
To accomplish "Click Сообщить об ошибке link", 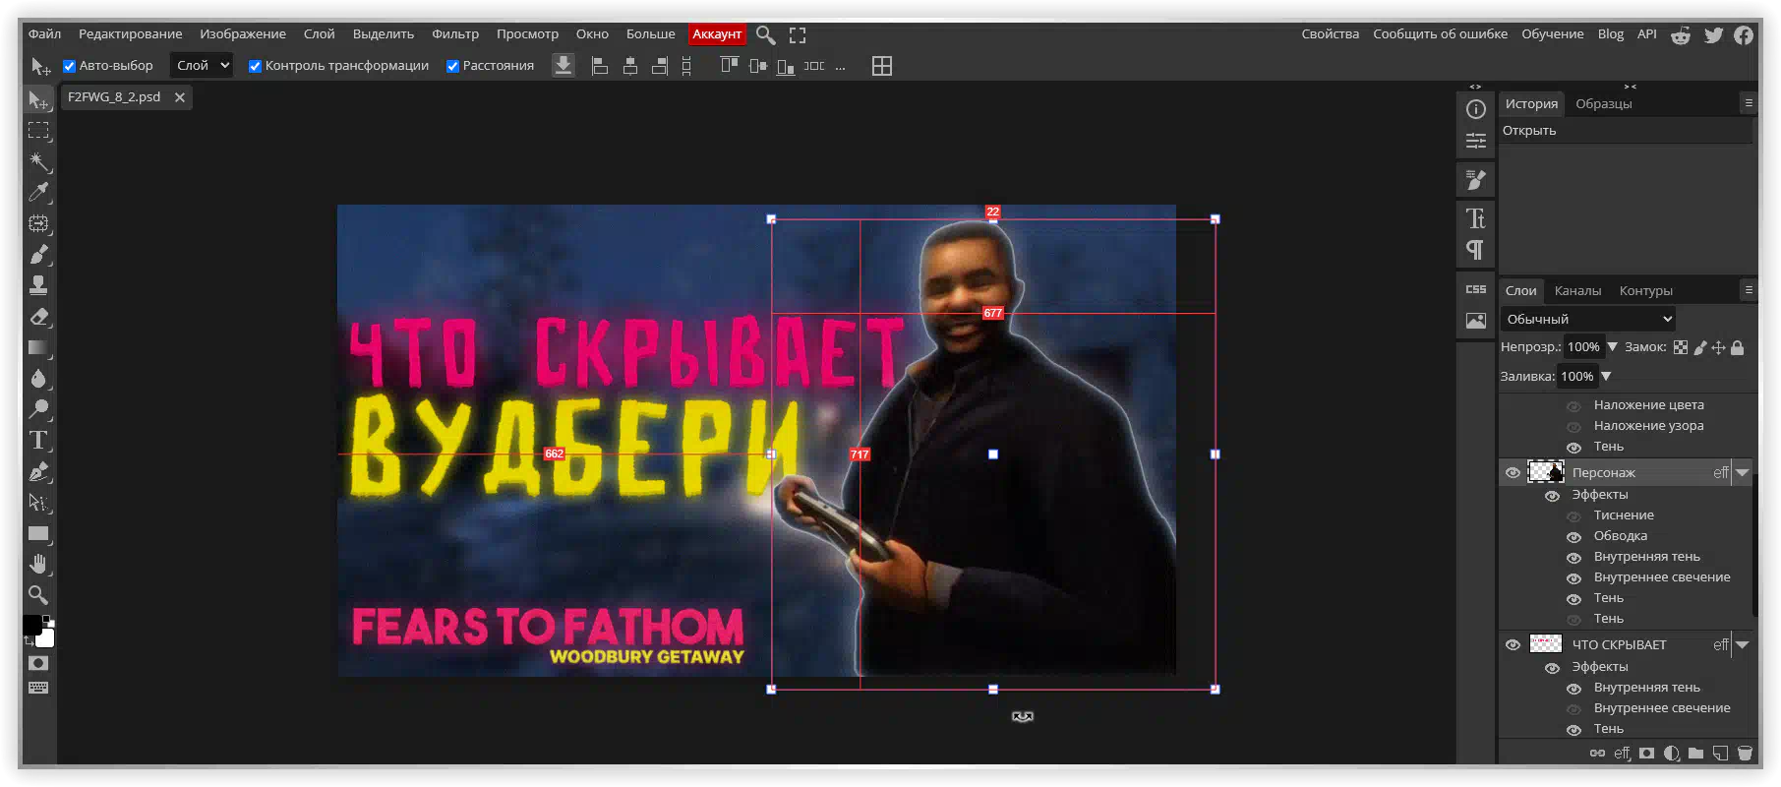I will (1441, 34).
